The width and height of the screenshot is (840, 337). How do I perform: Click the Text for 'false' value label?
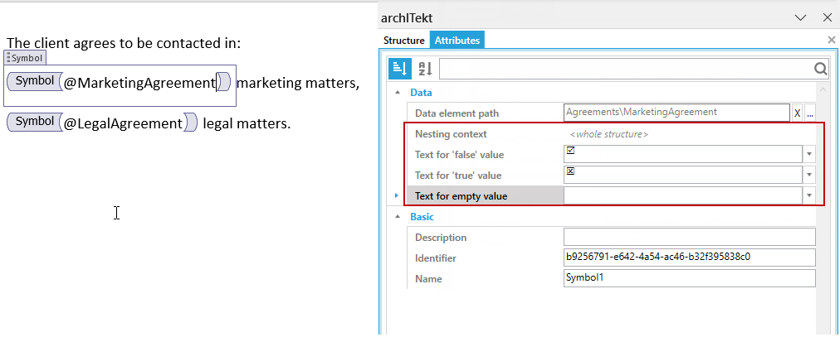tap(459, 155)
